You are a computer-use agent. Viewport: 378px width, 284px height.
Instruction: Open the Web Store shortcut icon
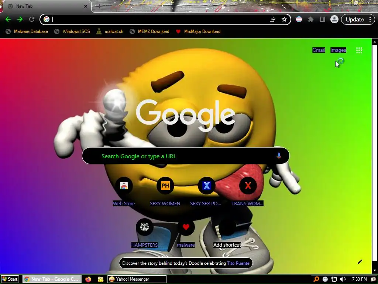pyautogui.click(x=124, y=186)
